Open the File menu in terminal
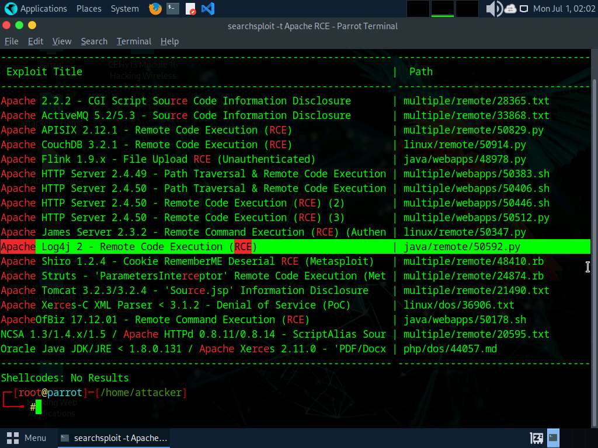 12,41
